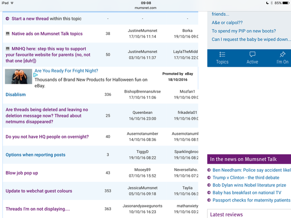Image resolution: width=291 pixels, height=218 pixels.
Task: Start a new thread link
Action: click(x=30, y=18)
